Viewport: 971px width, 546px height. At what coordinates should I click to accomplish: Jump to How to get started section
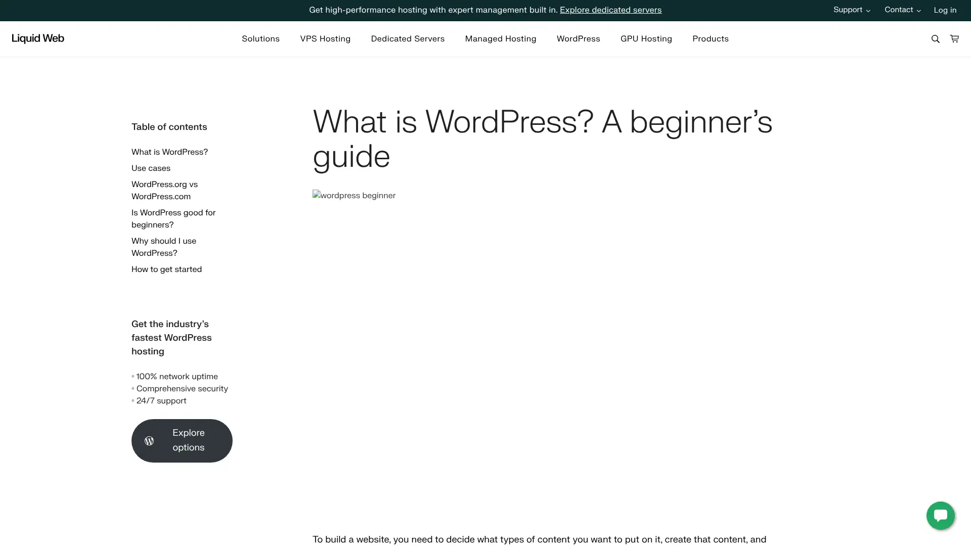click(x=166, y=269)
